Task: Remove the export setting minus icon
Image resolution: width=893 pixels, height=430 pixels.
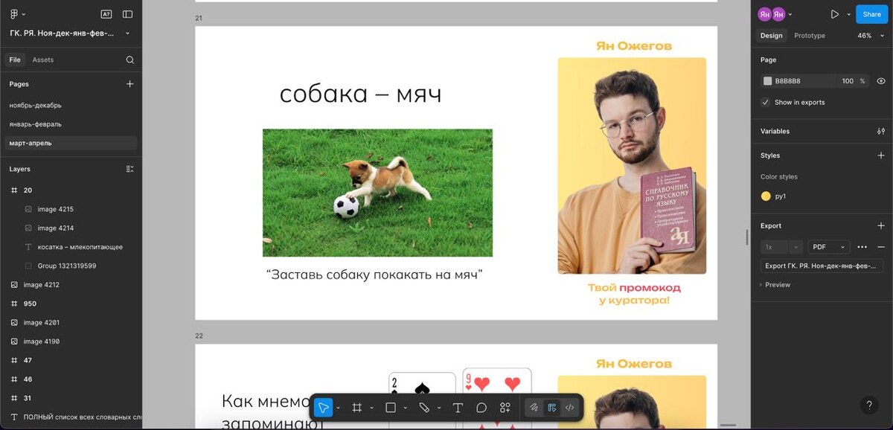Action: click(881, 246)
